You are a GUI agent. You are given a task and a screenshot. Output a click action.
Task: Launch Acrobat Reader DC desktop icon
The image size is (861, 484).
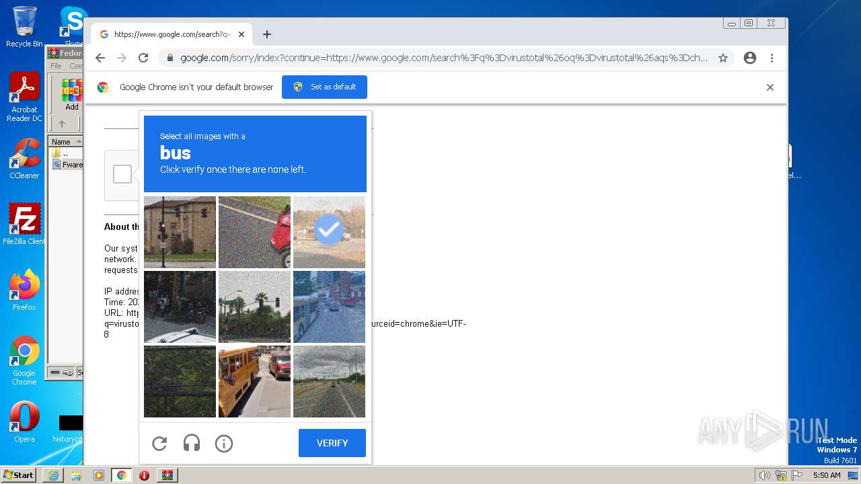pos(24,97)
